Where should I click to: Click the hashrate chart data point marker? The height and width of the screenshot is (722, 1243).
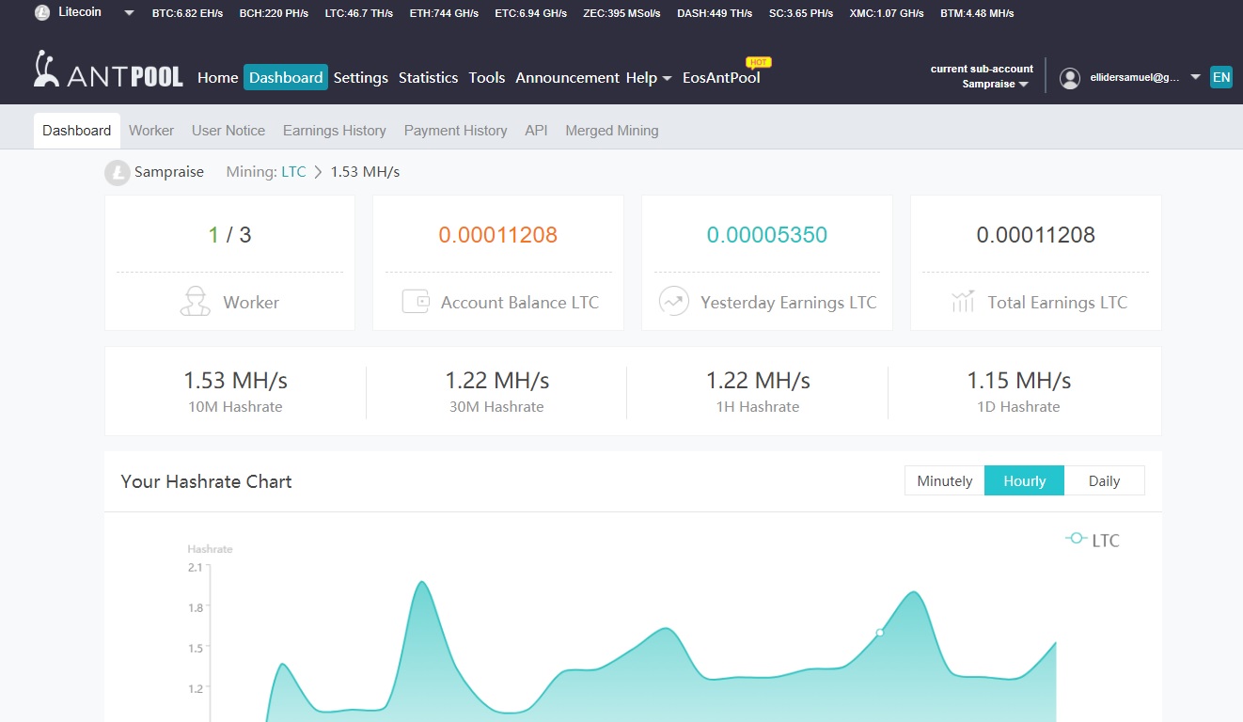880,633
